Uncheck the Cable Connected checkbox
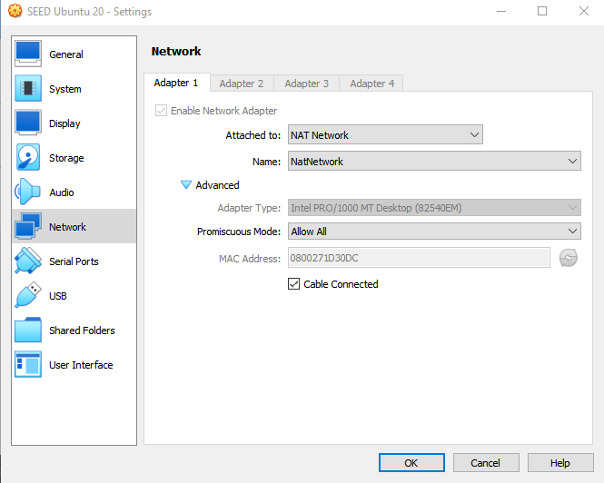 (294, 284)
